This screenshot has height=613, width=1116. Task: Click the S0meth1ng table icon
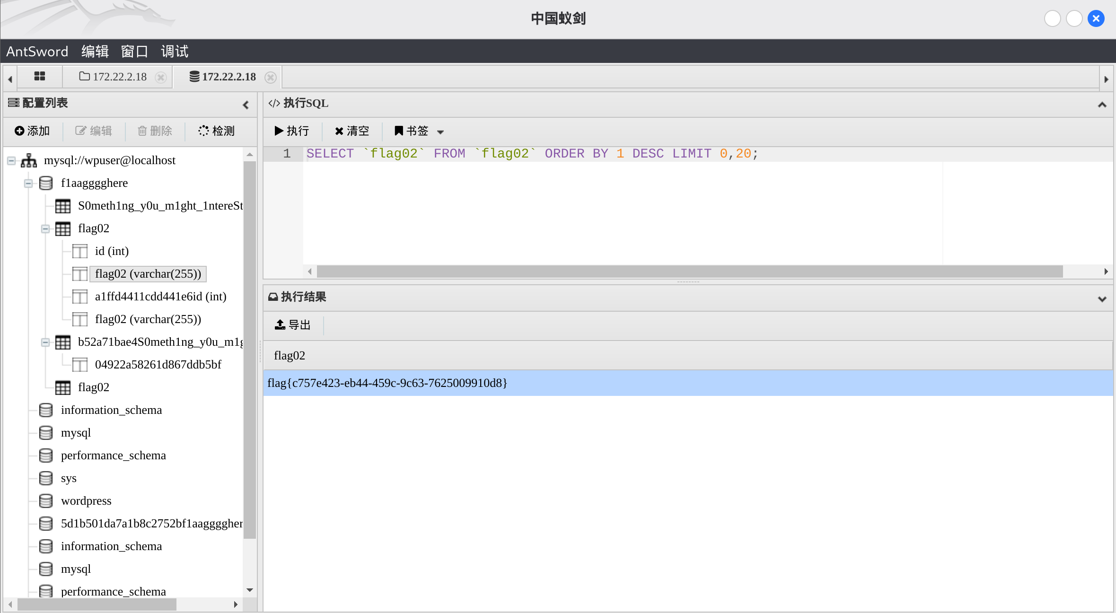click(x=62, y=206)
